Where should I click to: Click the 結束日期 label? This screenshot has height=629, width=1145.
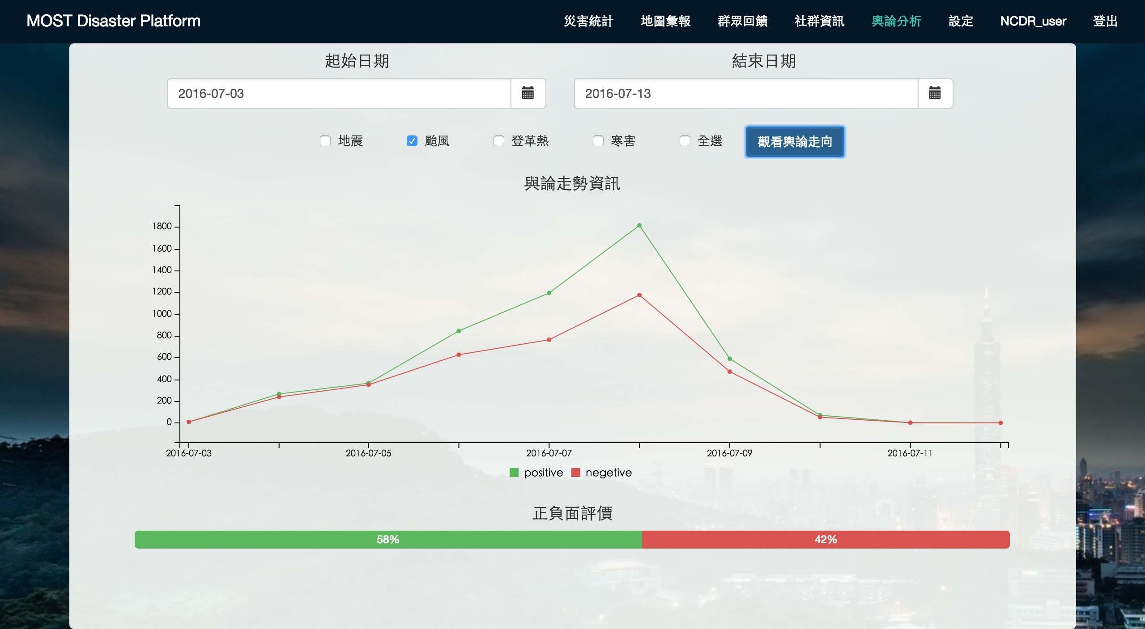(764, 61)
